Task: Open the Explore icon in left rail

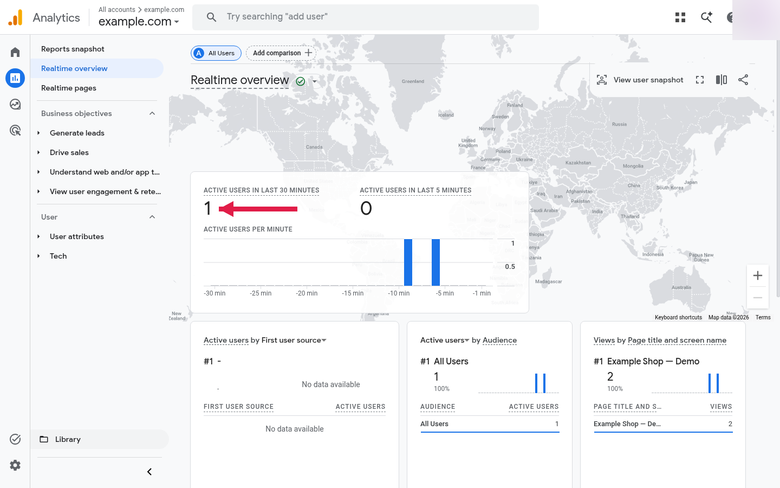Action: click(15, 104)
